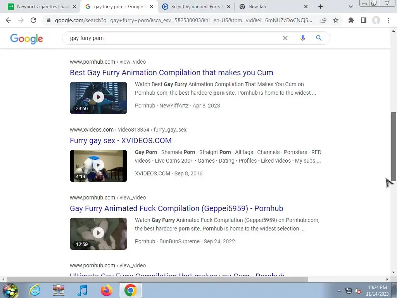
Task: Open the Chrome three-dot menu
Action: click(x=388, y=20)
